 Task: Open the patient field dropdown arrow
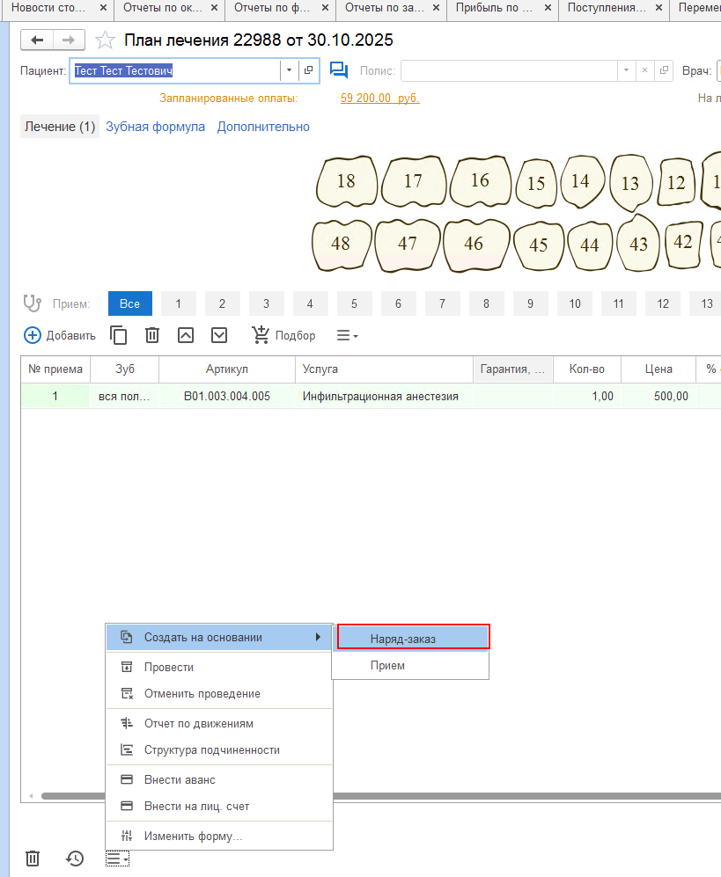(289, 70)
